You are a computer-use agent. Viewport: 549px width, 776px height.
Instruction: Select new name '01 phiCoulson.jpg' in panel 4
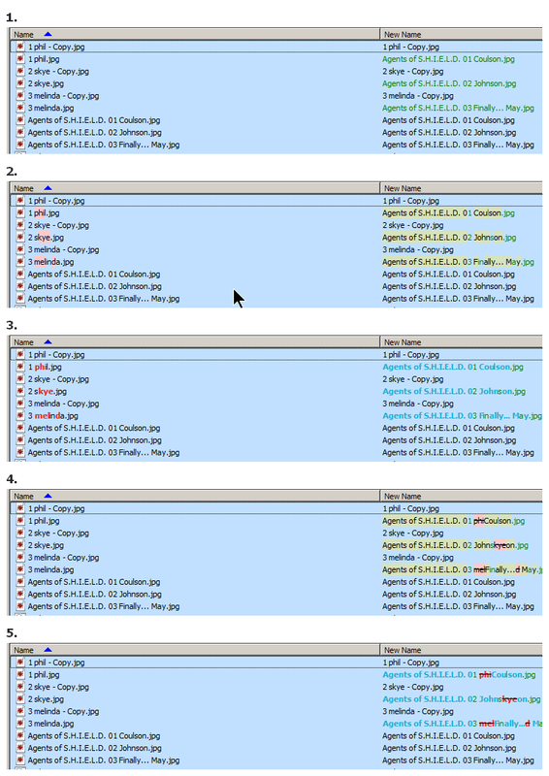(x=453, y=521)
